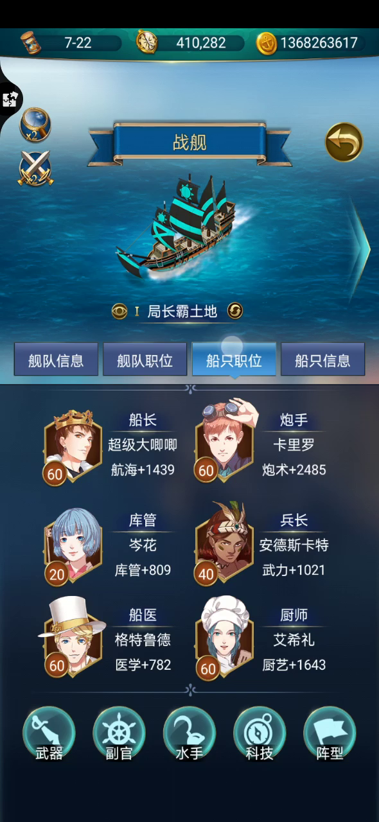The height and width of the screenshot is (822, 379).
Task: Open the 水手 hook icon
Action: 189,733
